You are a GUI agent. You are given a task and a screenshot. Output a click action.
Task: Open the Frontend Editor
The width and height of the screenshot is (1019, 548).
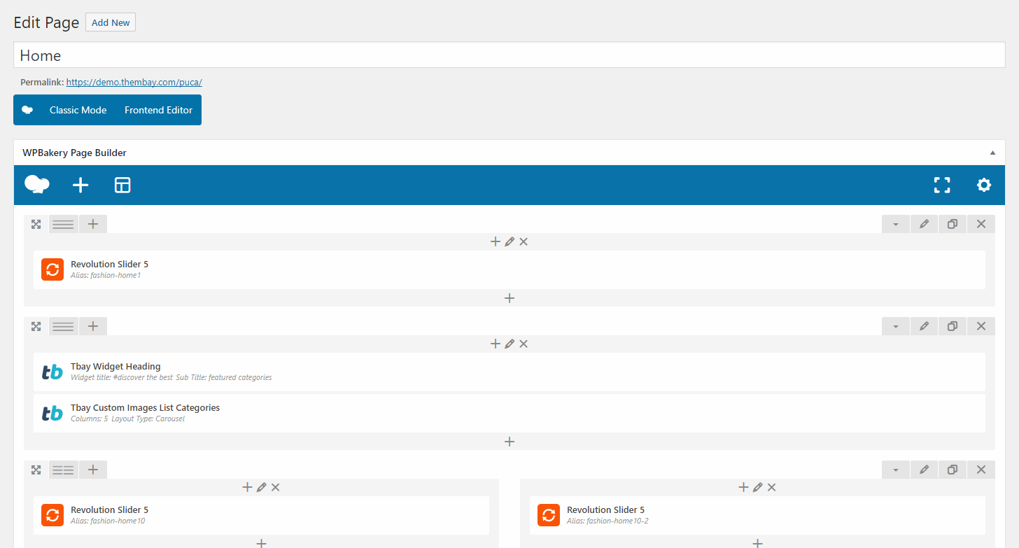click(158, 110)
